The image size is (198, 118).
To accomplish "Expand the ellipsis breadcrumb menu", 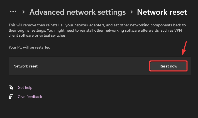I will (x=13, y=12).
